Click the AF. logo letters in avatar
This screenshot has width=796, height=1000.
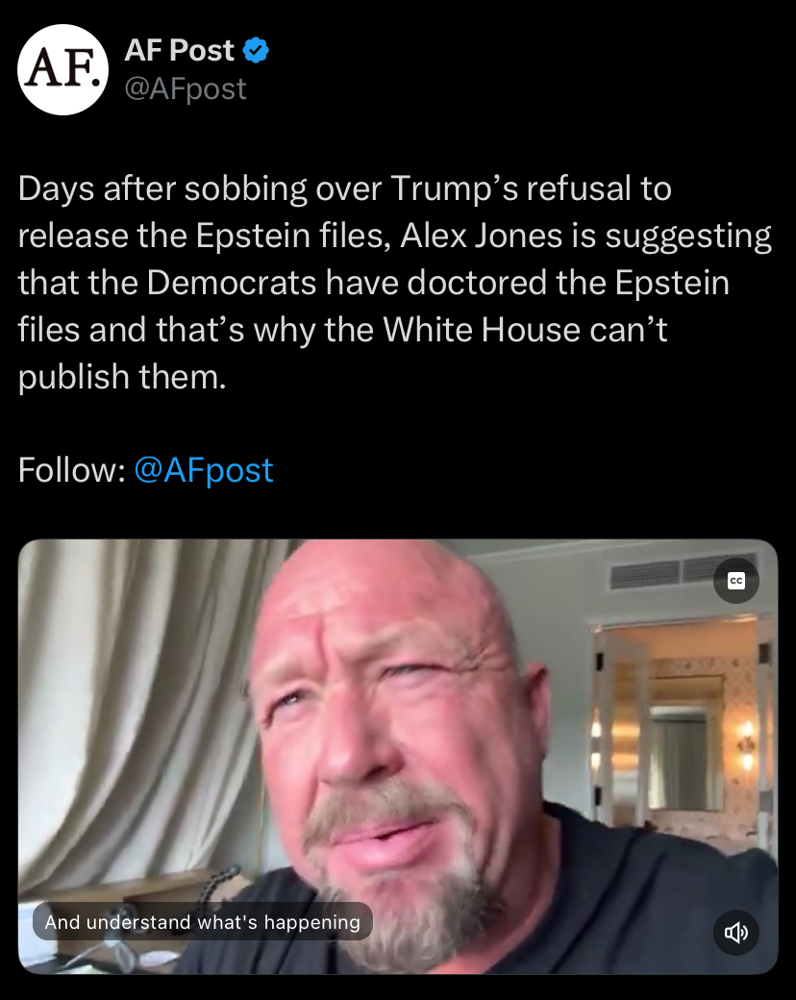point(62,69)
